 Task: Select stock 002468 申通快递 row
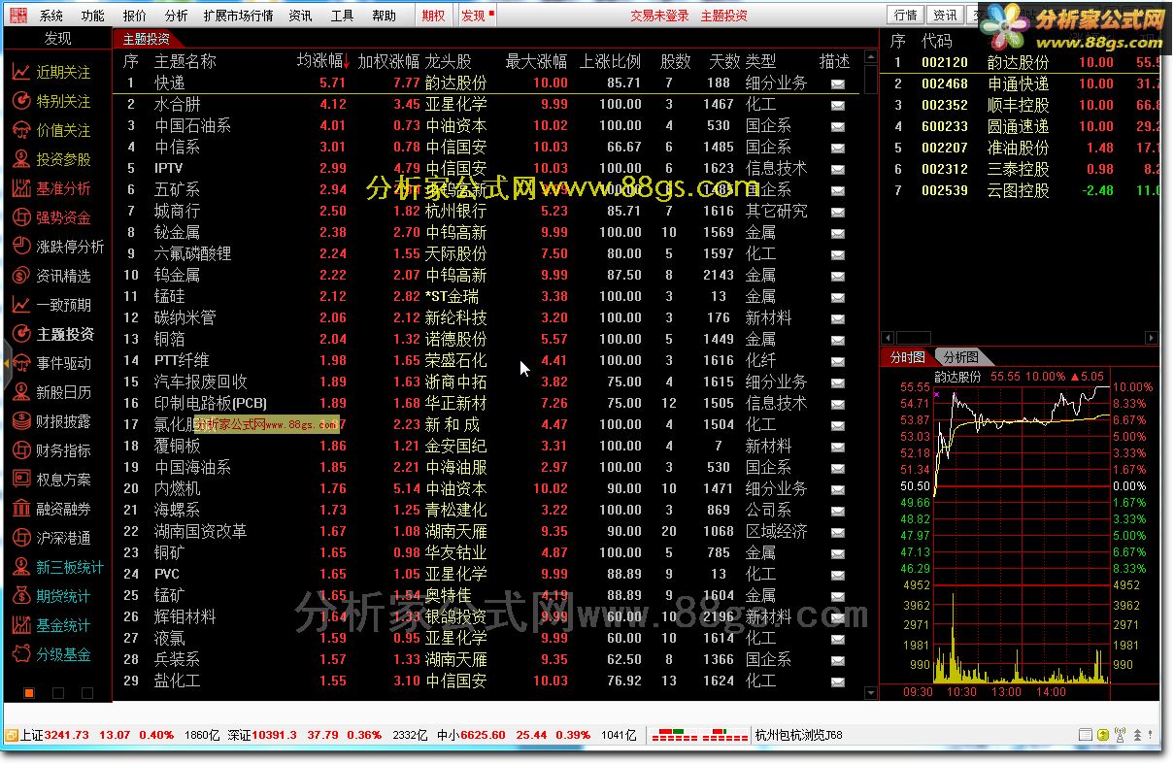coord(1020,84)
